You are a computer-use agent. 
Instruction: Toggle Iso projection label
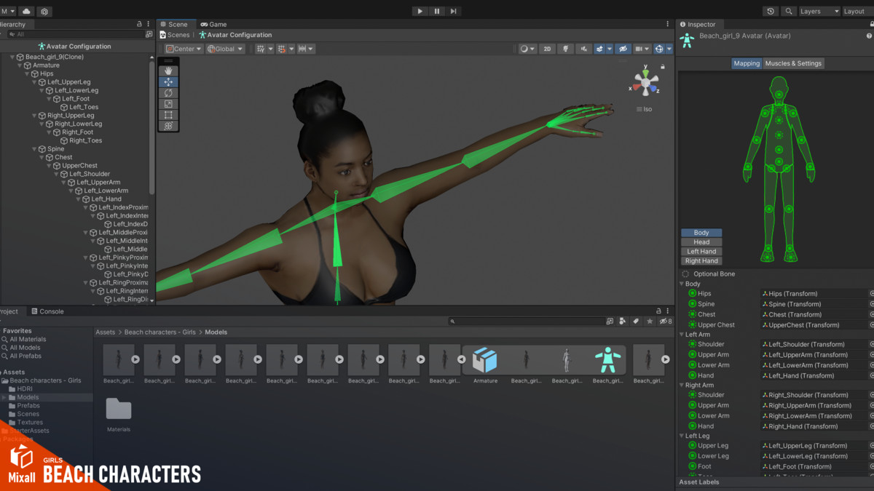tap(644, 109)
